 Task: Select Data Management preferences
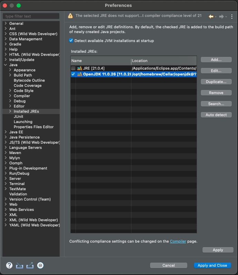(26, 39)
